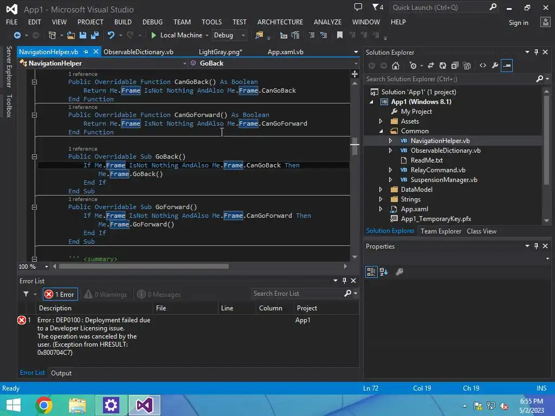
Task: Click the Navigate Backward arrow in toolbar
Action: [17, 35]
